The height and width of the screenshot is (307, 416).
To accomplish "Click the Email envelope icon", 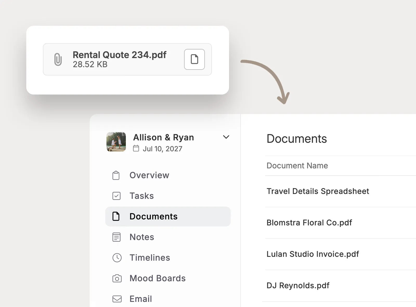I will [117, 299].
